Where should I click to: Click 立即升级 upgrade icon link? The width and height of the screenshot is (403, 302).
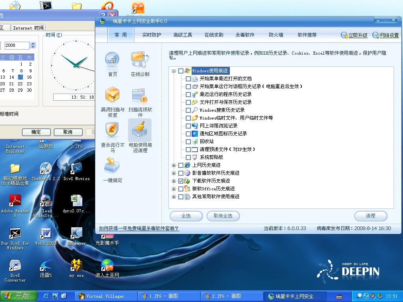[x=354, y=35]
